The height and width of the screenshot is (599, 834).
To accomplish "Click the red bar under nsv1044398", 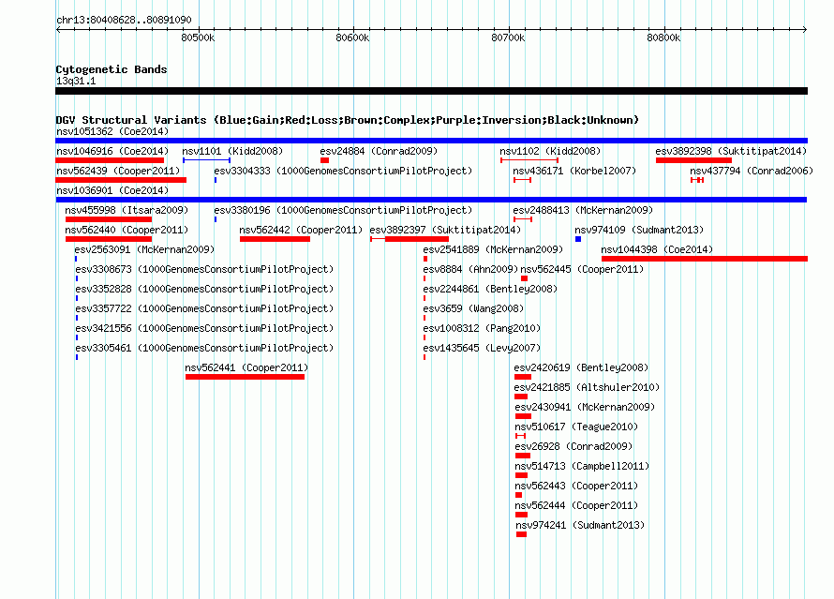I will [705, 259].
